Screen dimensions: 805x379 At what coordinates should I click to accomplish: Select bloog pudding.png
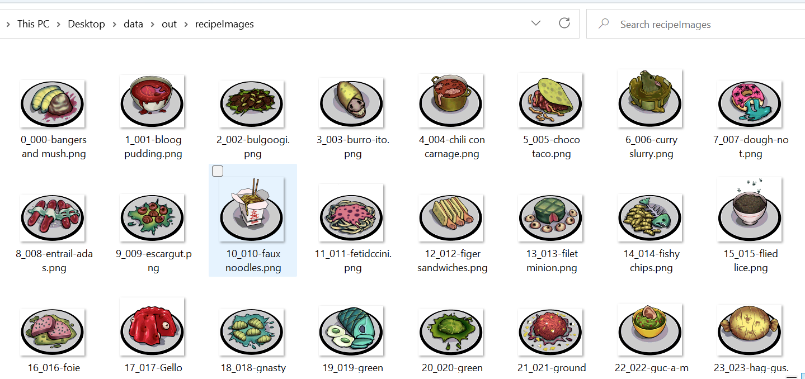click(152, 102)
